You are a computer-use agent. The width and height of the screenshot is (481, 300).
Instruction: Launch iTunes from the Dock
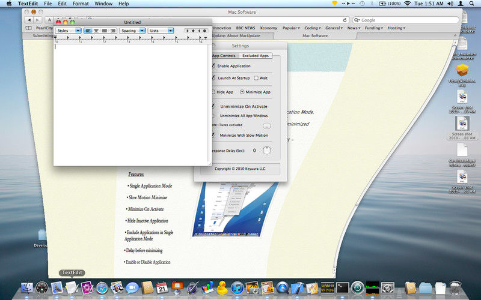[x=237, y=288]
